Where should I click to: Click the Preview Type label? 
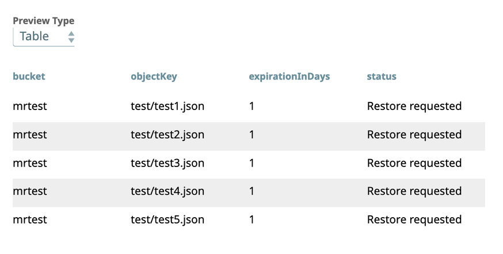pyautogui.click(x=43, y=21)
